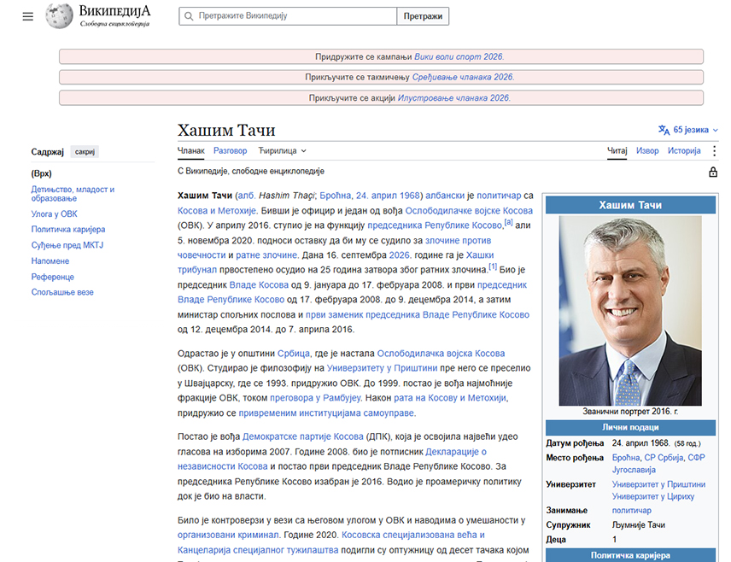
Task: Open the three-dot more options menu
Action: click(714, 150)
